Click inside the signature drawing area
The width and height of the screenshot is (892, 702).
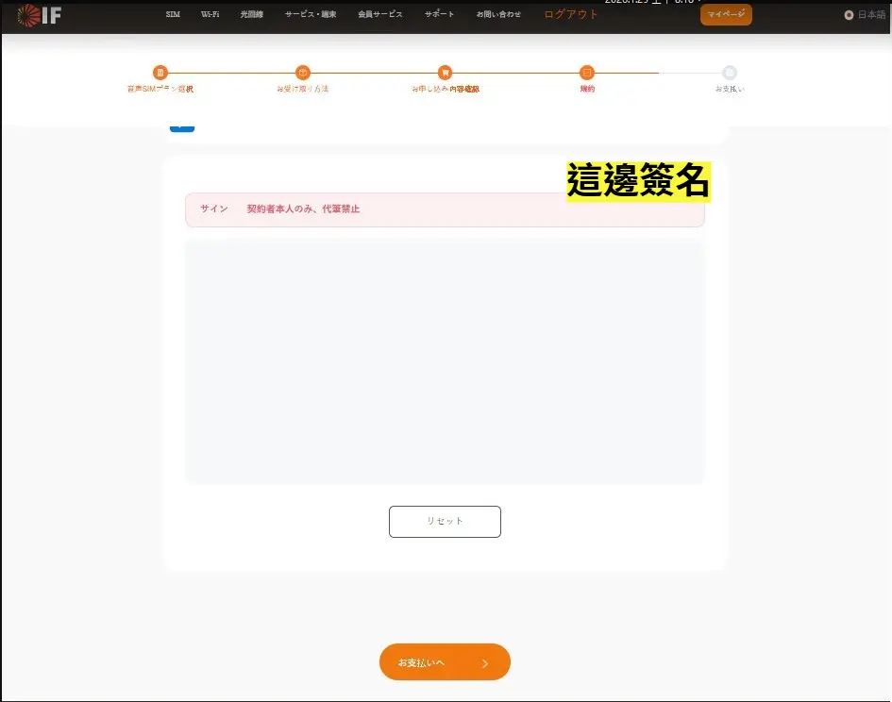click(445, 361)
